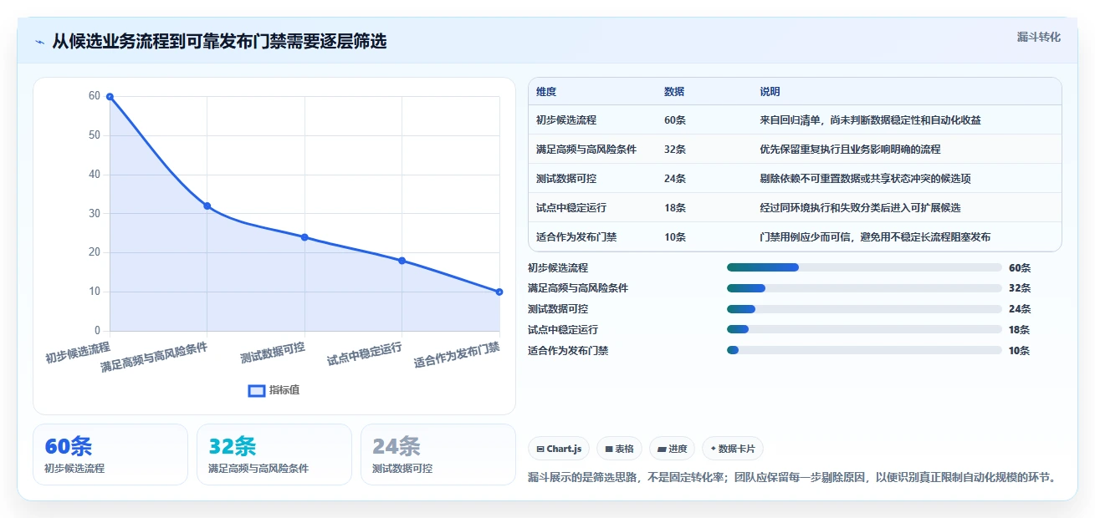Click the 指标值 legend color box

[257, 390]
